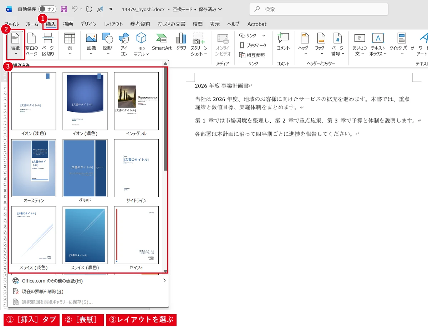Open the 描画 tab
The height and width of the screenshot is (330, 428).
pos(68,24)
